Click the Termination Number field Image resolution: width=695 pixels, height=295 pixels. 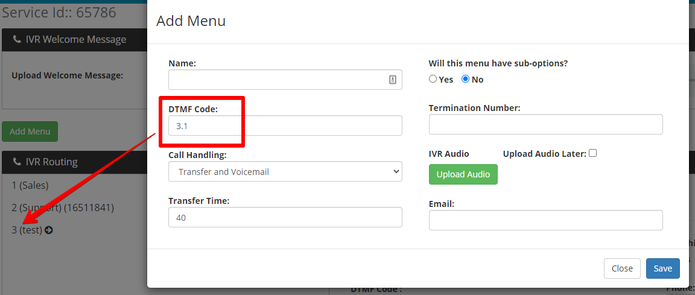click(545, 124)
